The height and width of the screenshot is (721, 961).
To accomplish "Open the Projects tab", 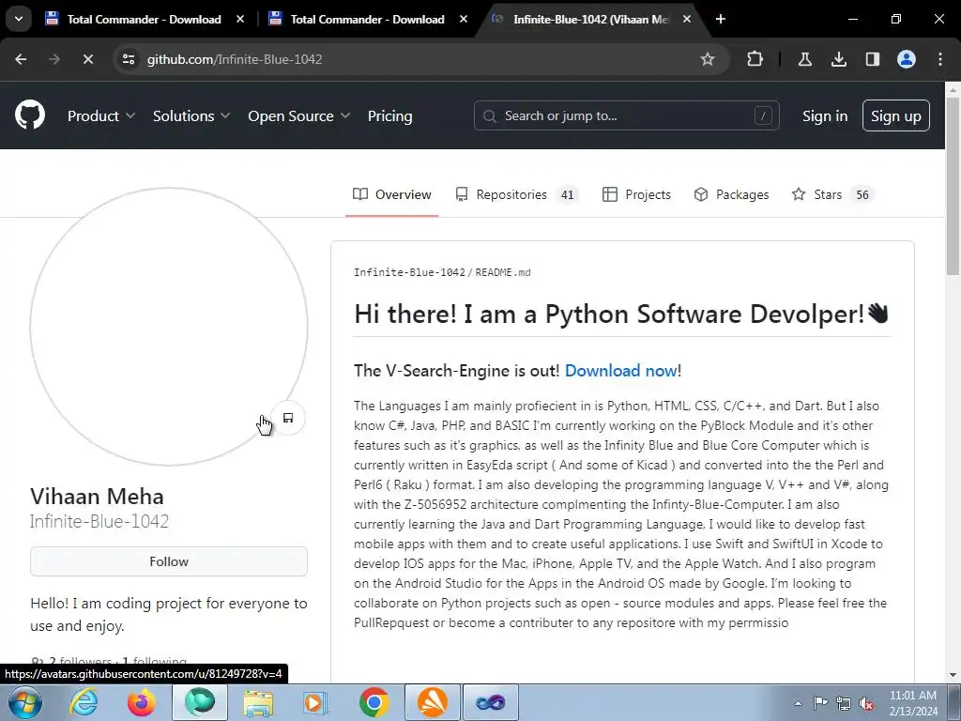I will (636, 194).
